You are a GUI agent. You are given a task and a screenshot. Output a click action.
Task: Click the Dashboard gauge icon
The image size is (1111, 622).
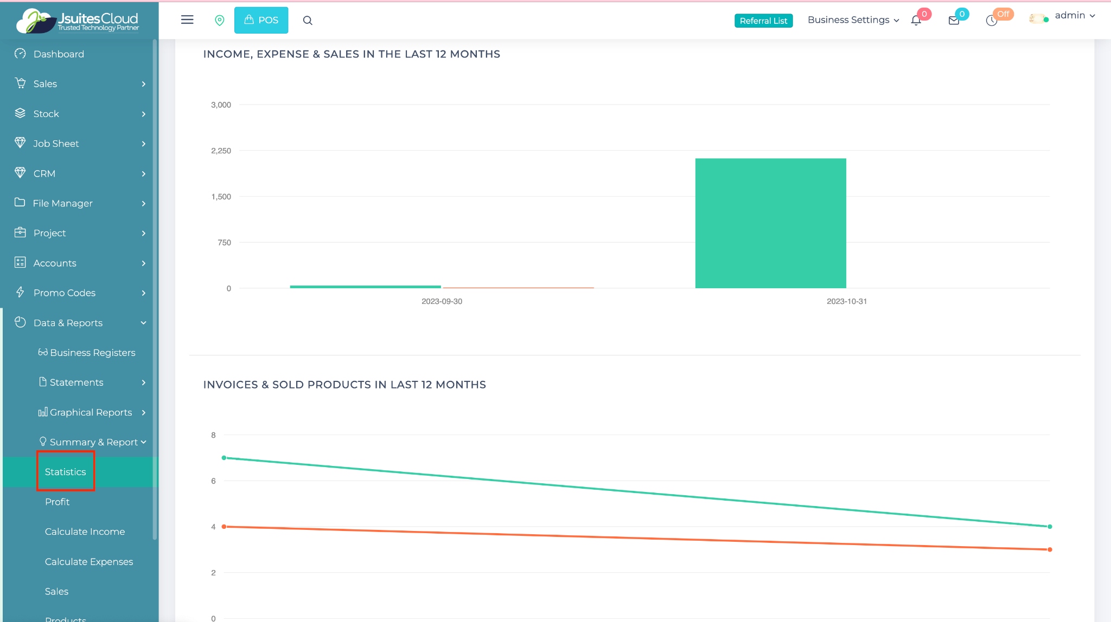pos(20,54)
